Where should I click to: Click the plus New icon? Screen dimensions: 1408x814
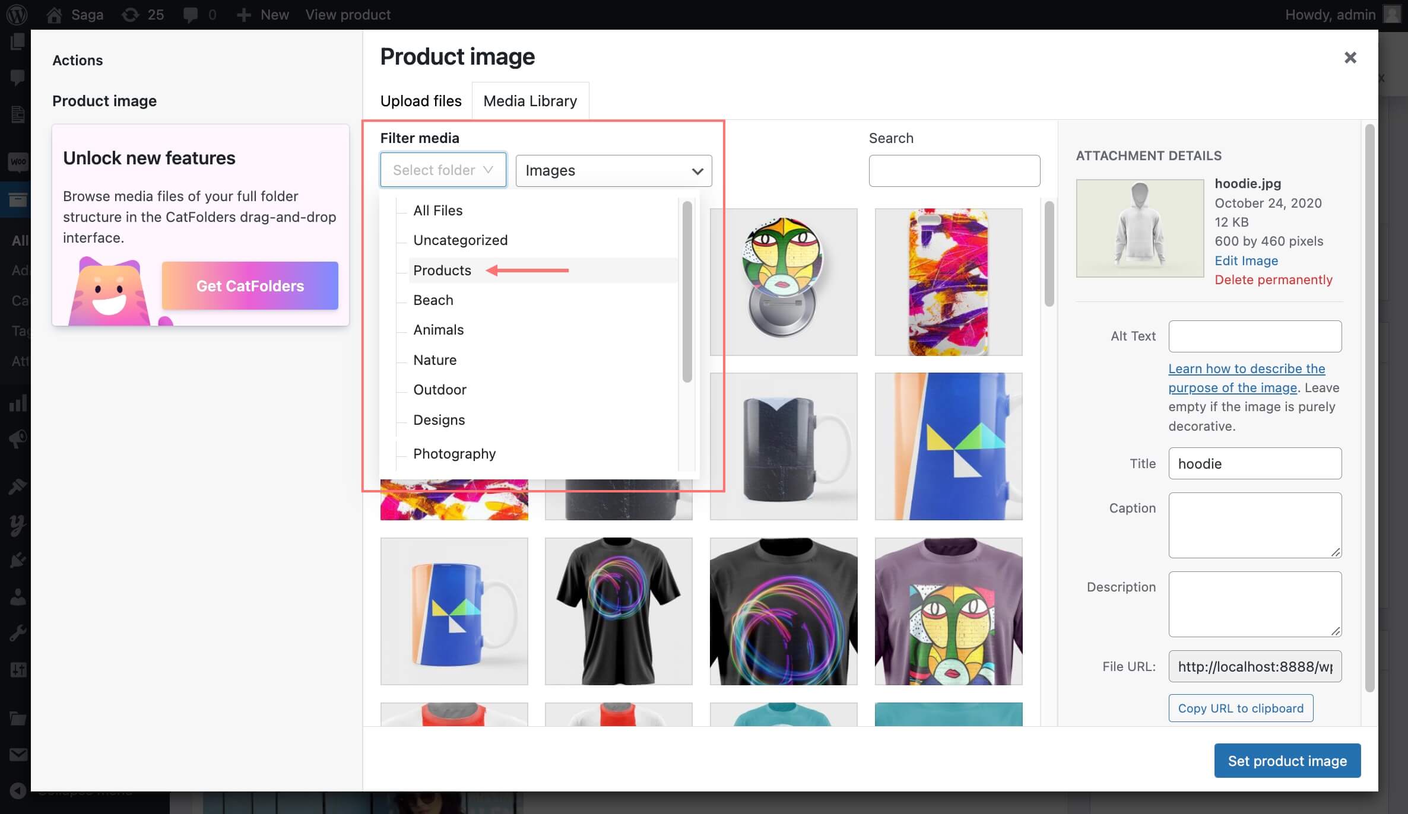243,14
